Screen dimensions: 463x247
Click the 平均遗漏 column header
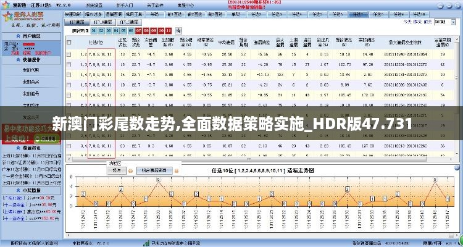click(227, 43)
